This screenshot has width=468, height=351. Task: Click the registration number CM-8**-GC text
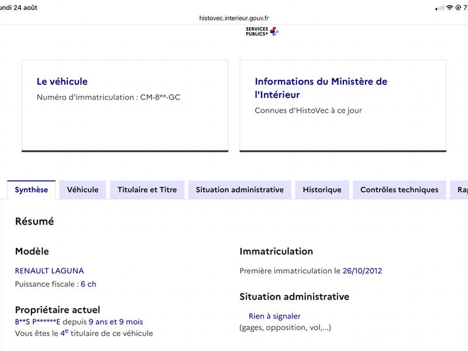click(x=160, y=97)
